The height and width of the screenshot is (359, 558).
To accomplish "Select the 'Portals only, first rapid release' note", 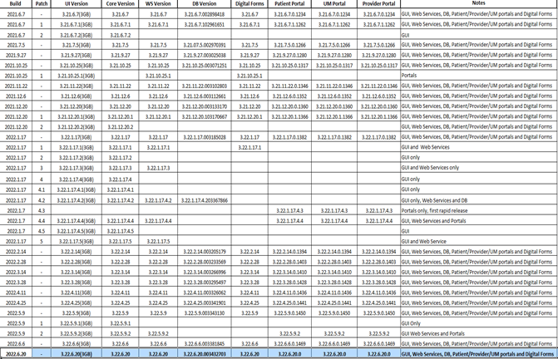I will click(439, 210).
